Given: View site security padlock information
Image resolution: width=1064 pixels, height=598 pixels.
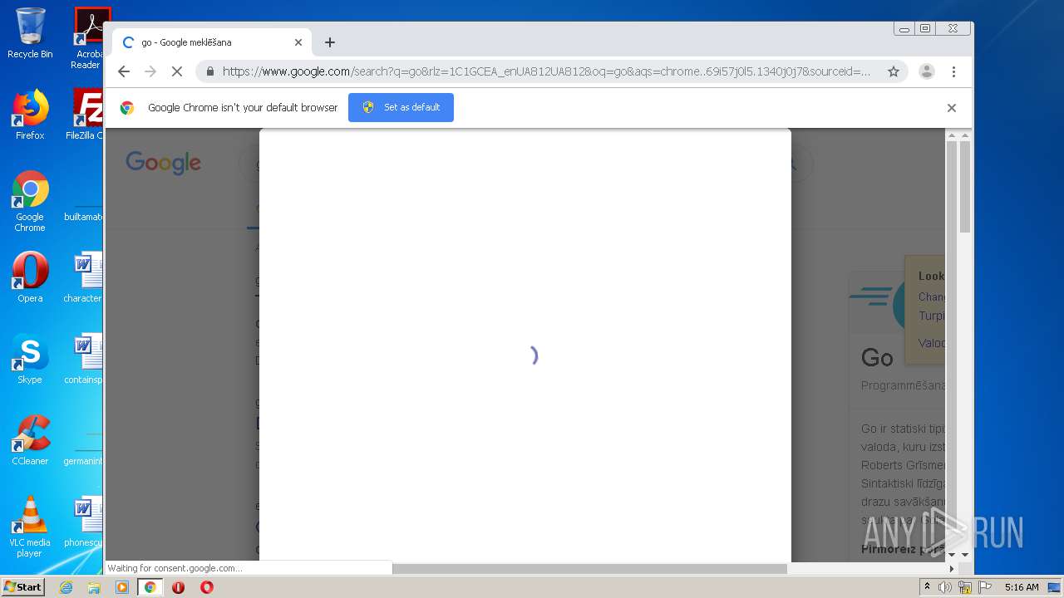Looking at the screenshot, I should point(209,71).
